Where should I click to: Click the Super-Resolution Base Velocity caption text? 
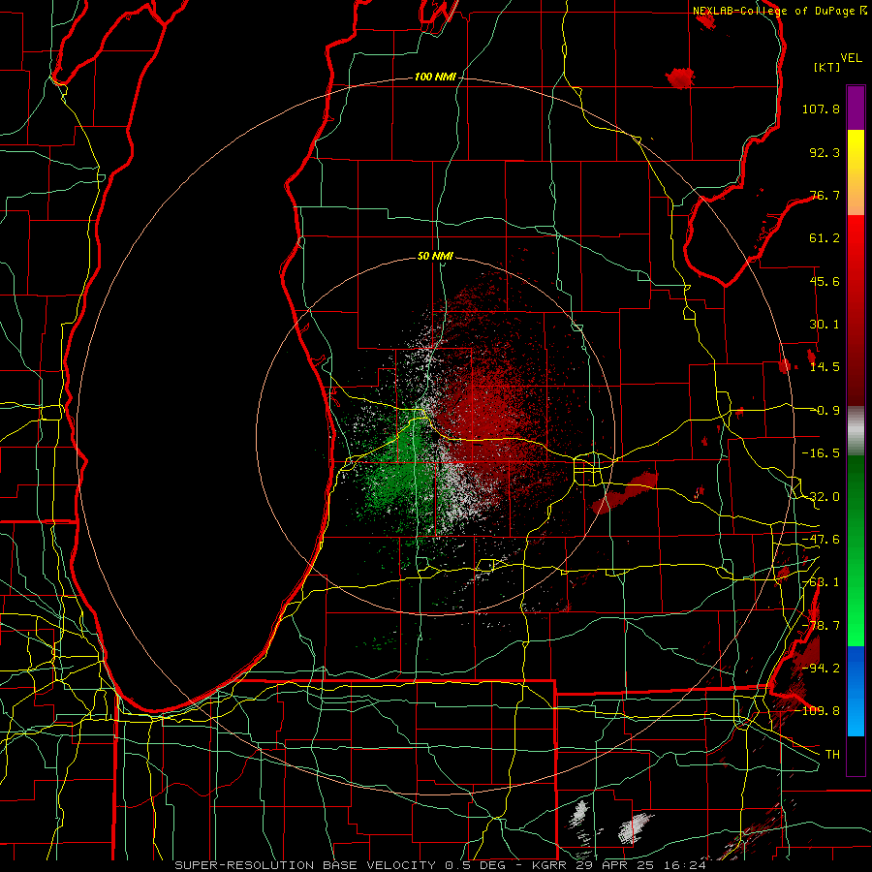coord(440,865)
